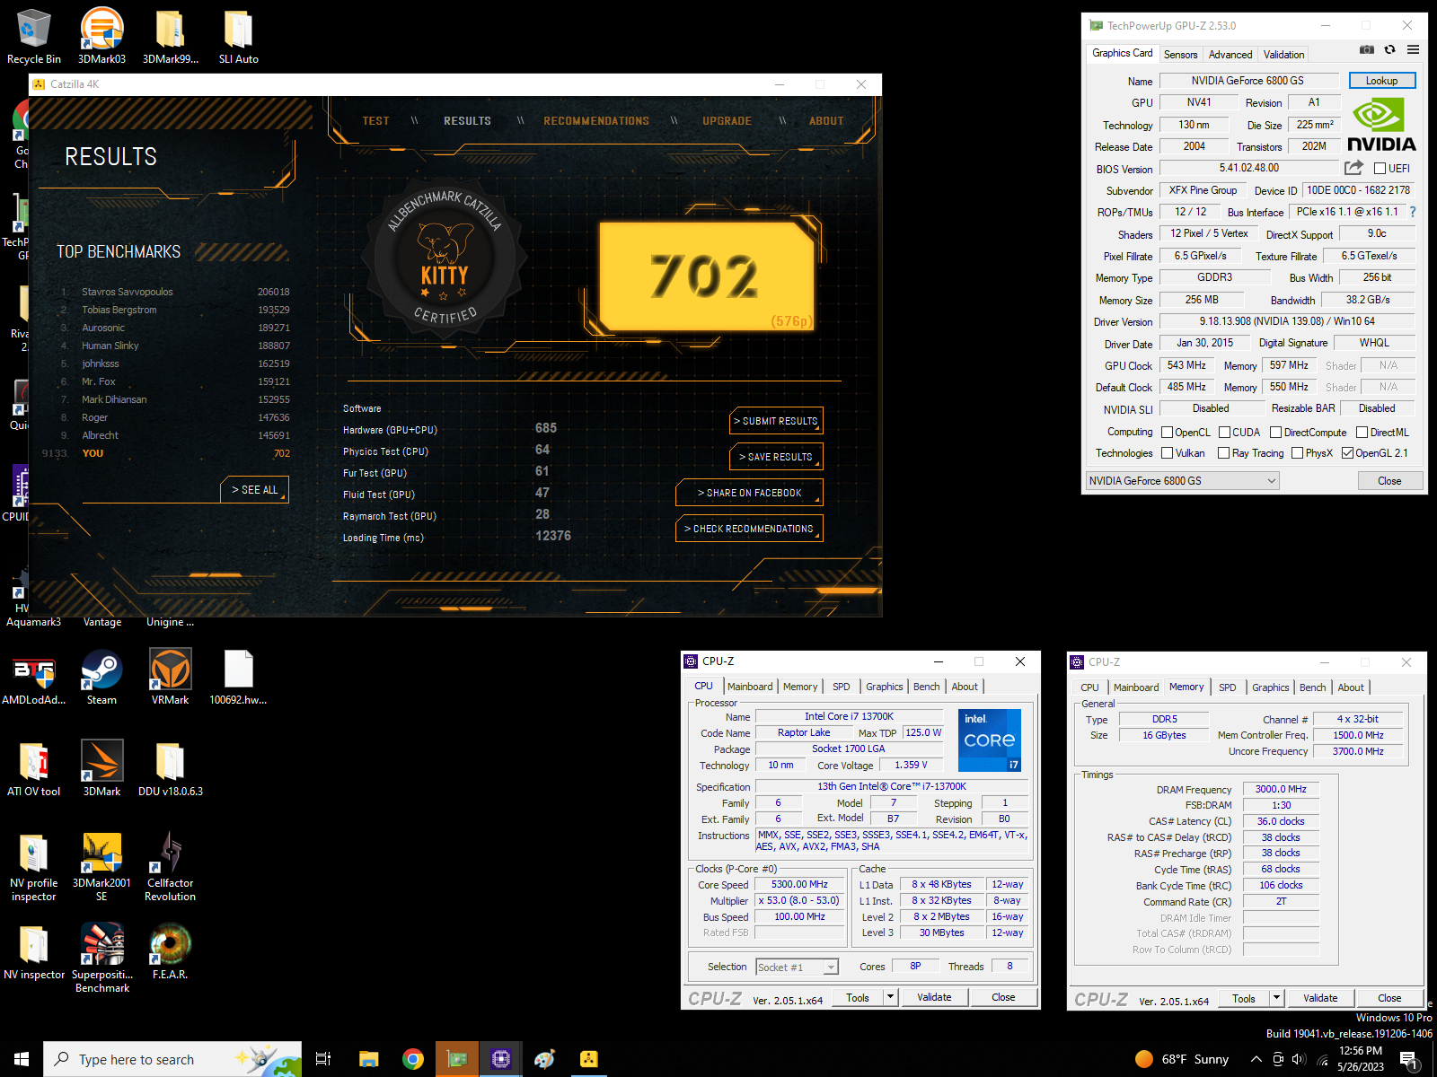Screen dimensions: 1437x1077
Task: Open the weather widget 68°F Sunny
Action: click(1181, 1059)
